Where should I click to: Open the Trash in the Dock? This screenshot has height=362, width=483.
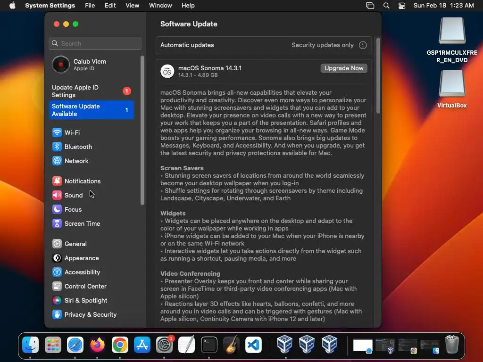pyautogui.click(x=452, y=345)
